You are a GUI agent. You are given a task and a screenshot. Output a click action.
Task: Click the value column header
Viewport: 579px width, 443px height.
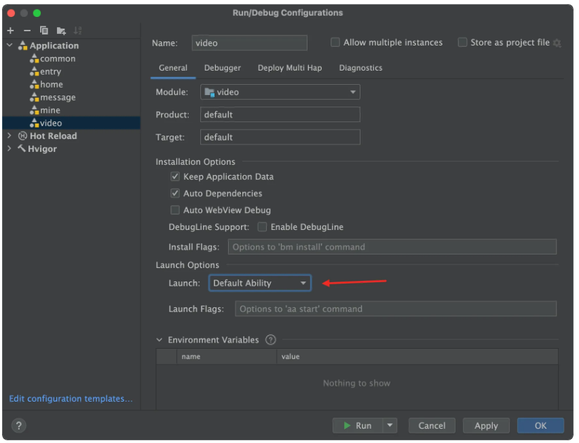(x=417, y=356)
